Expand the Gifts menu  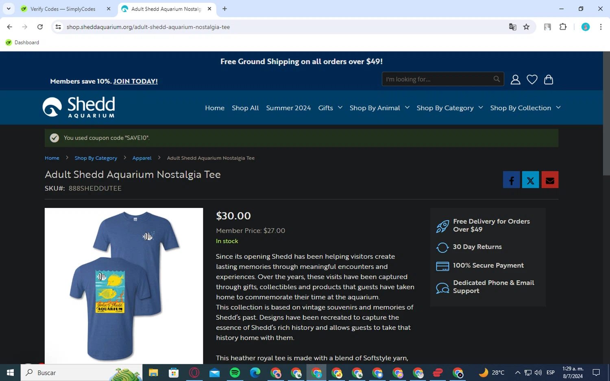point(330,108)
